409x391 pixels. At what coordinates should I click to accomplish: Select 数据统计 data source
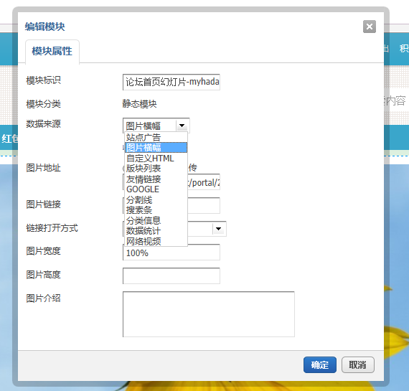(156, 231)
